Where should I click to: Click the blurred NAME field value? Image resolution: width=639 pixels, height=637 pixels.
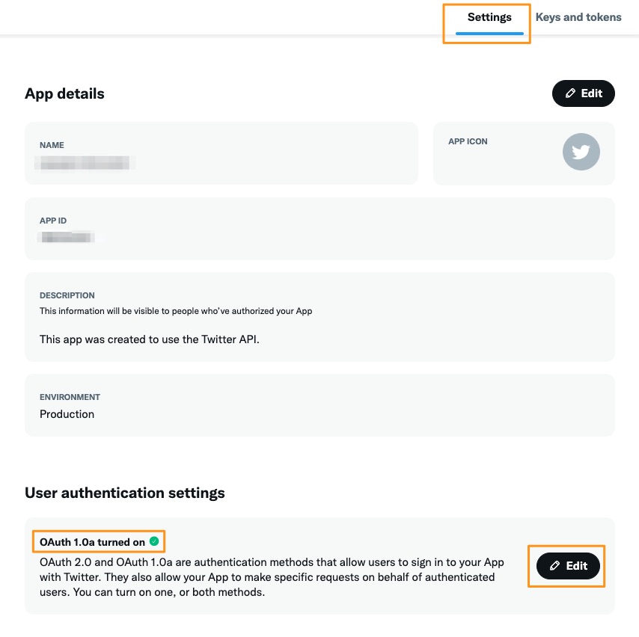pos(82,162)
